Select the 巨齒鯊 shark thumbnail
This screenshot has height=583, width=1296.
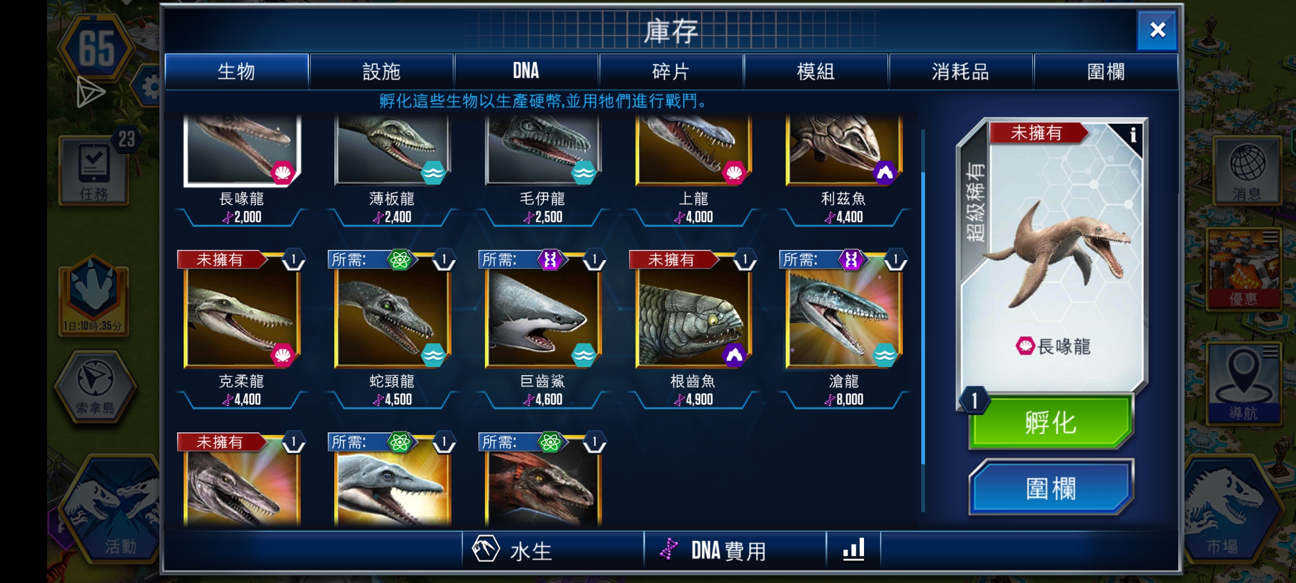(542, 317)
